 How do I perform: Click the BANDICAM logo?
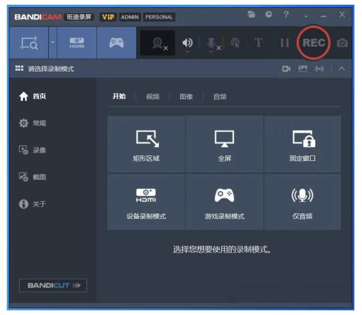(x=38, y=17)
